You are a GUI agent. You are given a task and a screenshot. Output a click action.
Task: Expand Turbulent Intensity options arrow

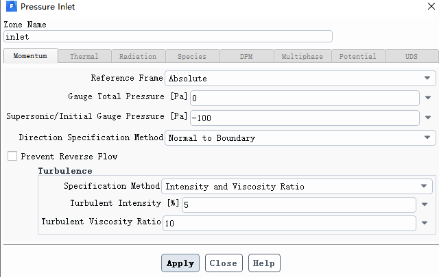(x=425, y=205)
